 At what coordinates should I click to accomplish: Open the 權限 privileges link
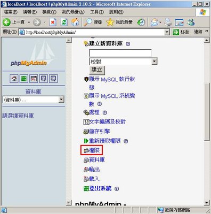(x=94, y=150)
